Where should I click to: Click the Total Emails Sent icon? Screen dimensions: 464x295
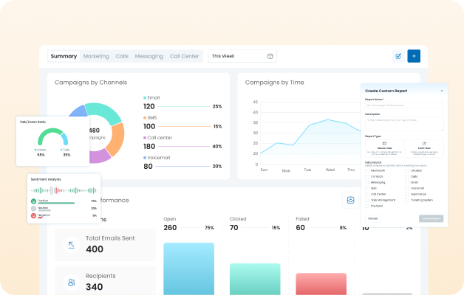(72, 245)
